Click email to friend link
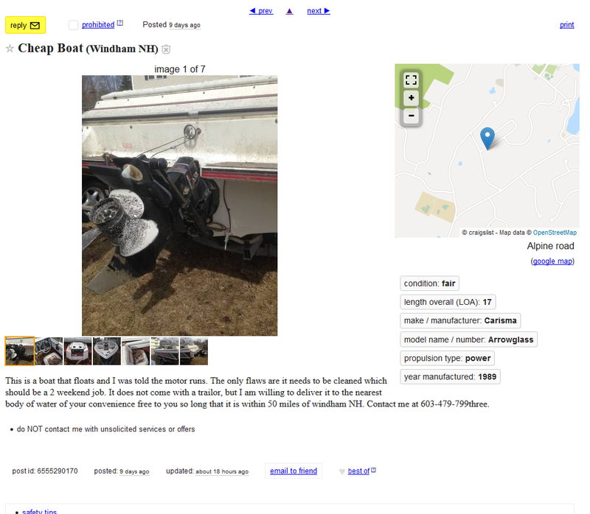Screen dimensions: 590x514 294,471
